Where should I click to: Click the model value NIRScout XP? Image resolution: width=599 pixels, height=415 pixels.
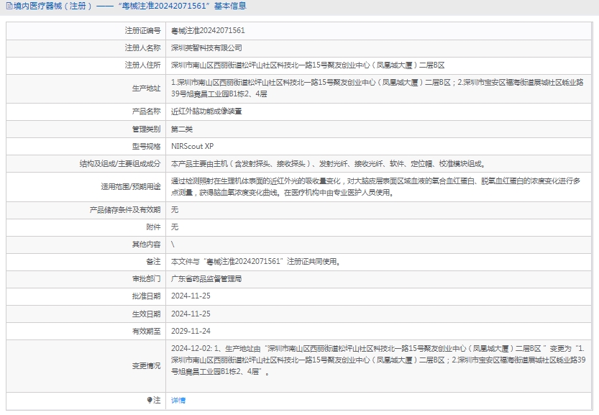pyautogui.click(x=192, y=146)
